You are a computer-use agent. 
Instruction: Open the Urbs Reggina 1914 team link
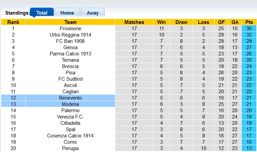[70, 35]
